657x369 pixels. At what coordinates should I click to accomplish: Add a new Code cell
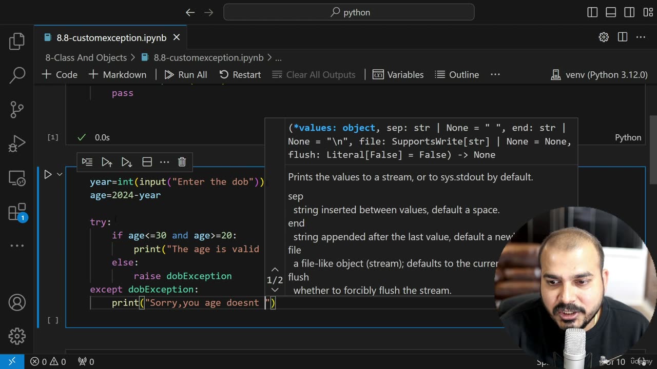coord(60,74)
